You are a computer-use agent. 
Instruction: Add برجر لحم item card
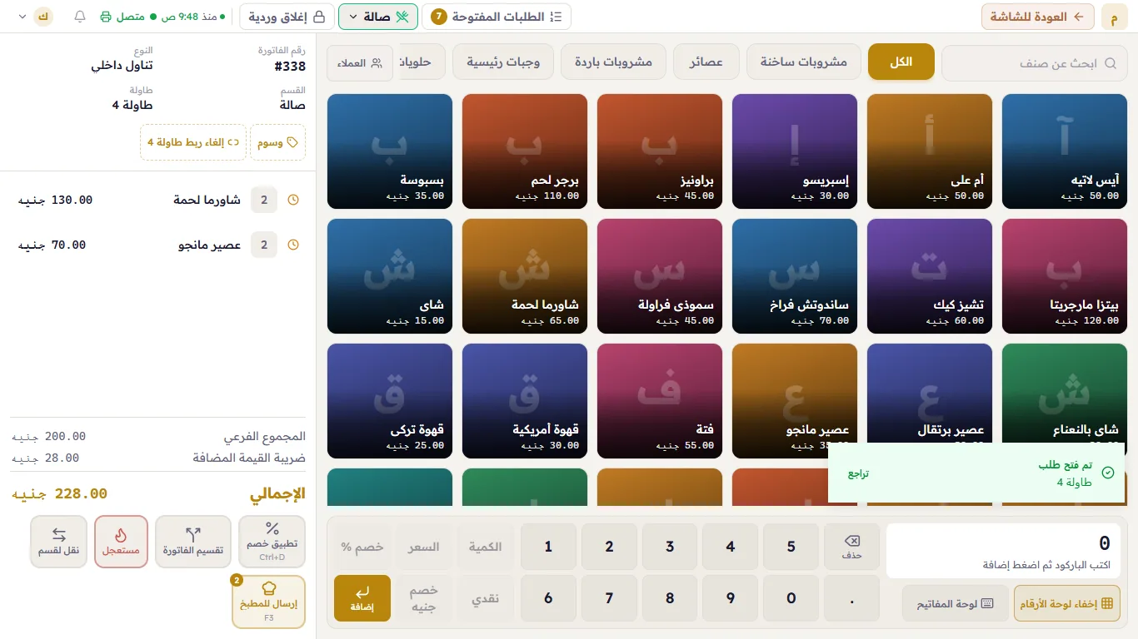[x=525, y=151]
